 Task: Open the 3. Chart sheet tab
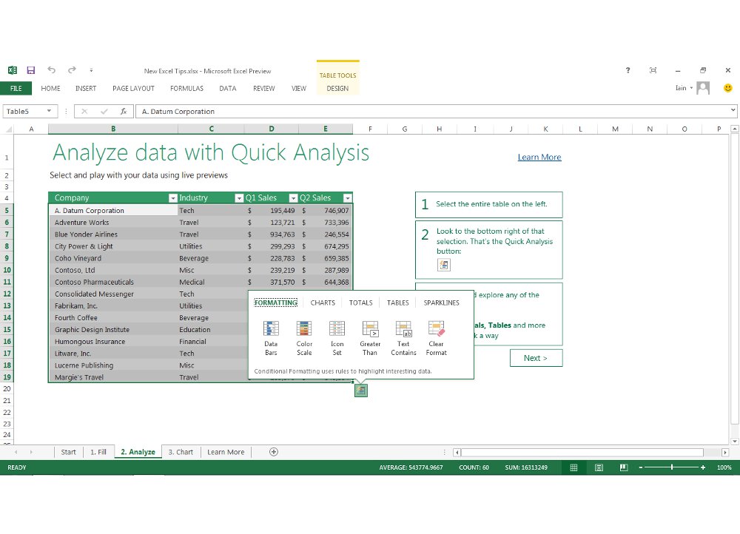(181, 452)
